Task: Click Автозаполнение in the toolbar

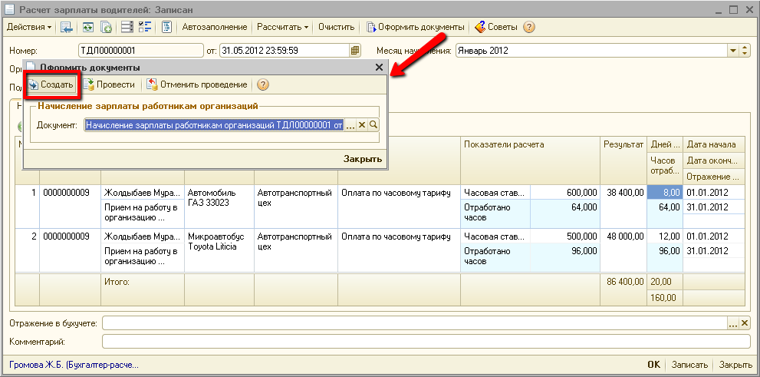Action: click(215, 27)
